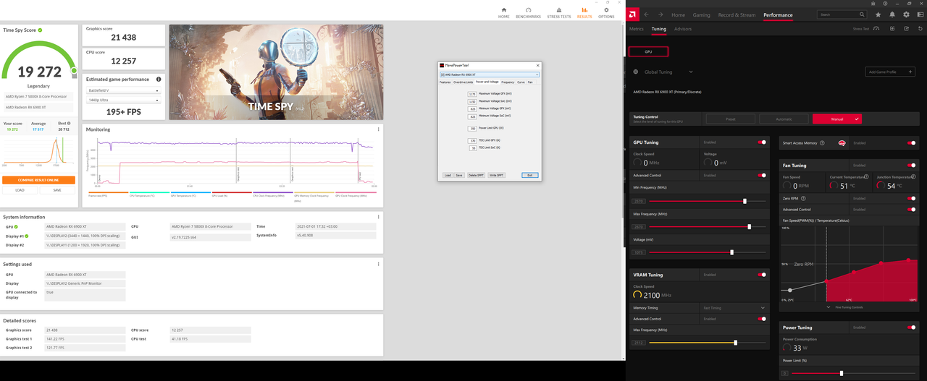The height and width of the screenshot is (381, 927).
Task: Open the Advisors tab in Radeon Software
Action: pos(683,29)
